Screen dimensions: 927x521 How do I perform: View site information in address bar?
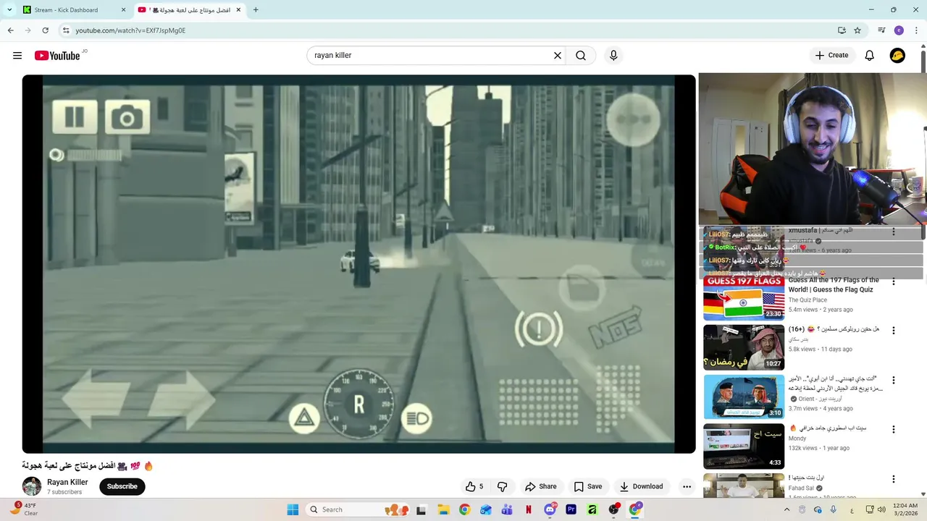point(66,30)
